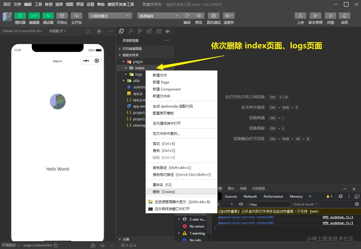Open the Default levels dropdown
The image size is (361, 249).
[305, 204]
